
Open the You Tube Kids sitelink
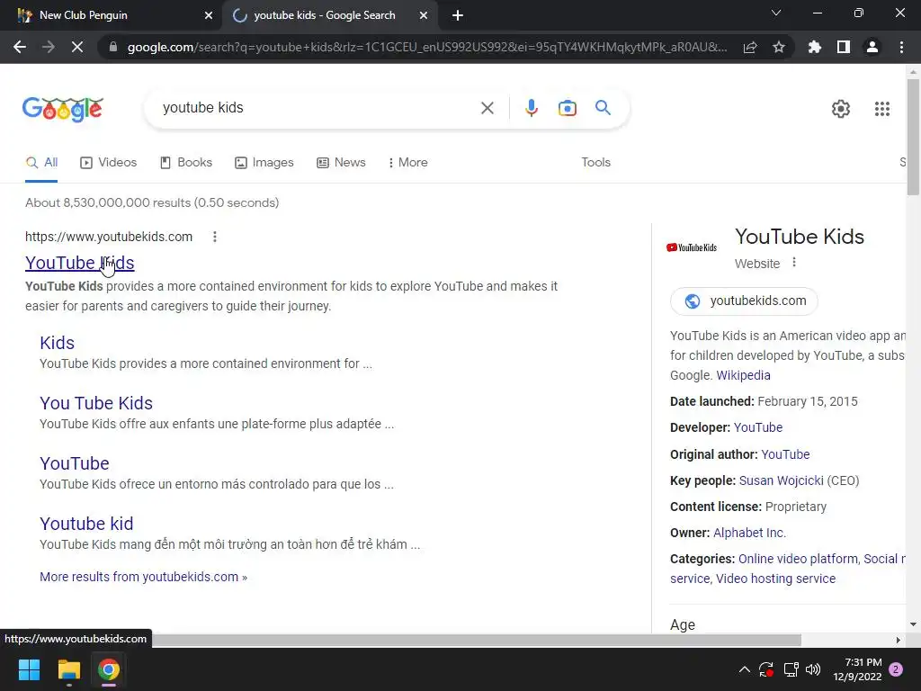(96, 403)
